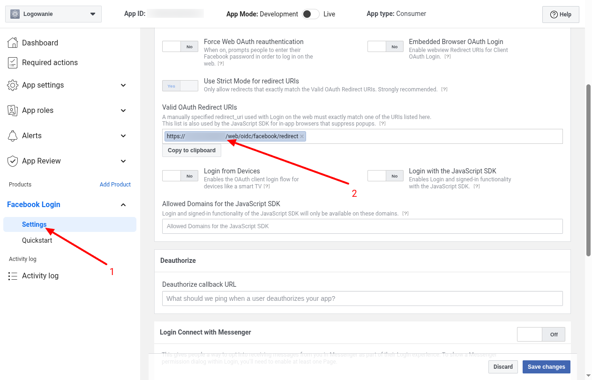Screen dimensions: 592x380
Task: Remove the redirect URI with x icon
Action: [x=302, y=136]
